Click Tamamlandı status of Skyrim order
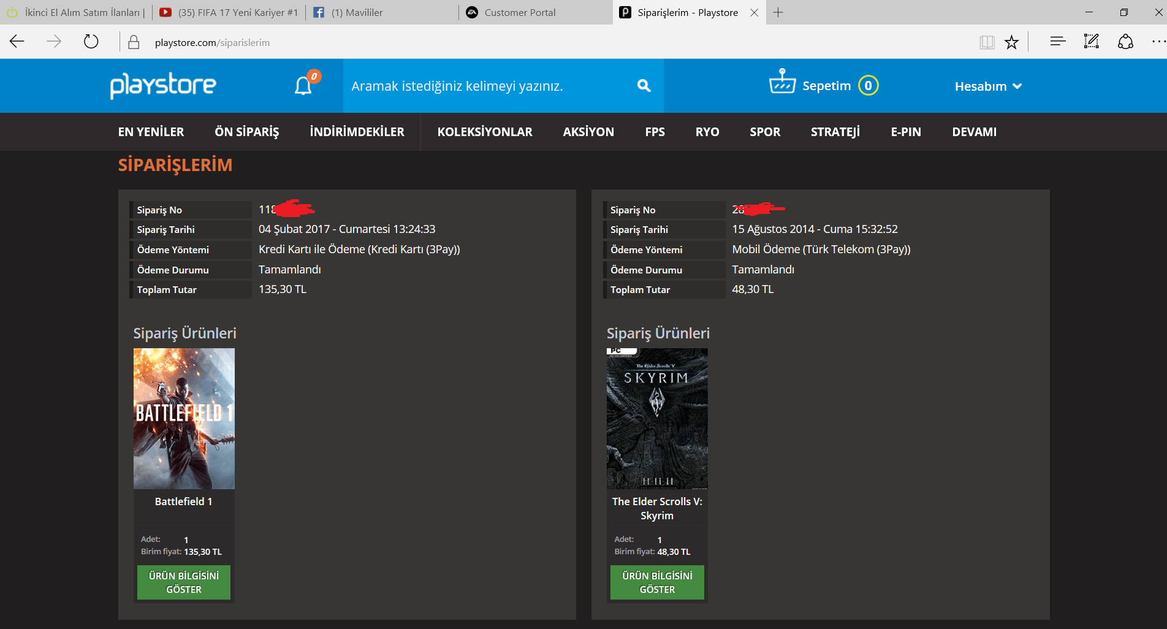 (763, 270)
